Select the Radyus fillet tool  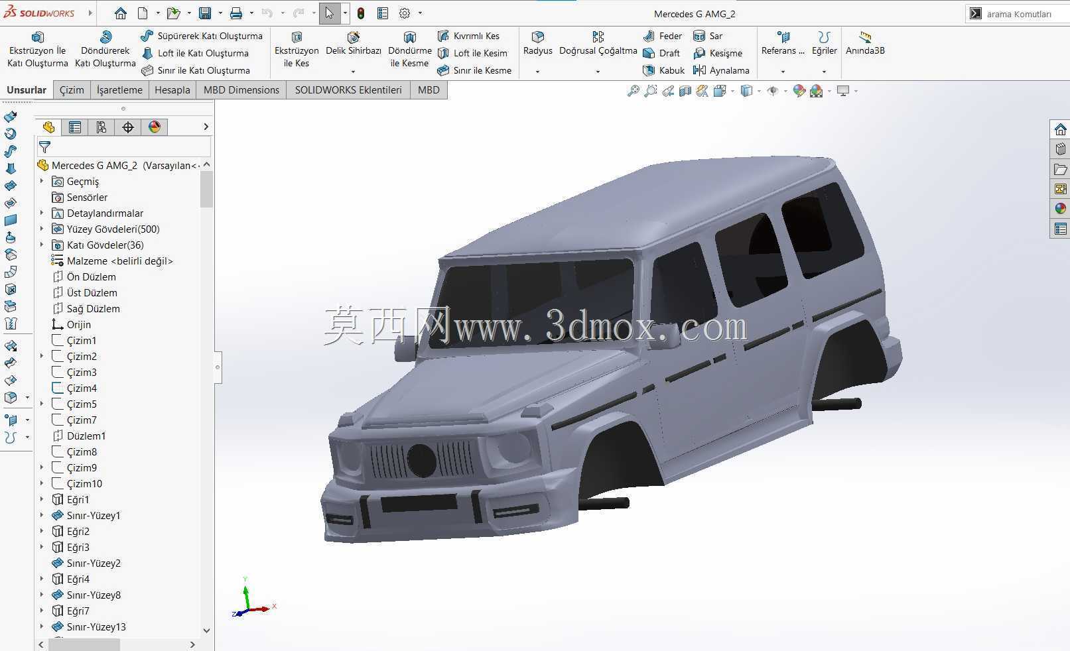pyautogui.click(x=537, y=44)
